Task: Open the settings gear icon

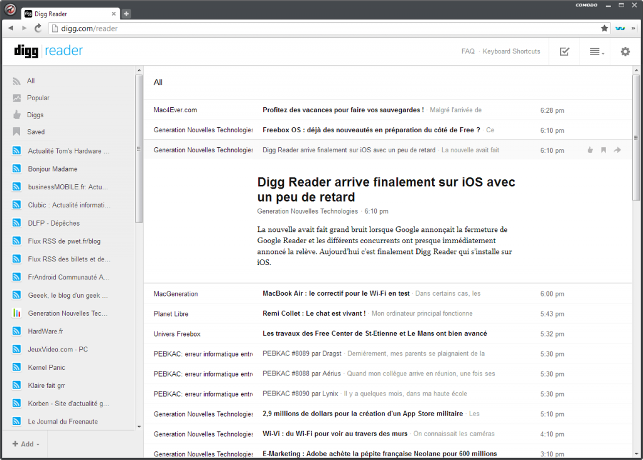Action: (625, 51)
